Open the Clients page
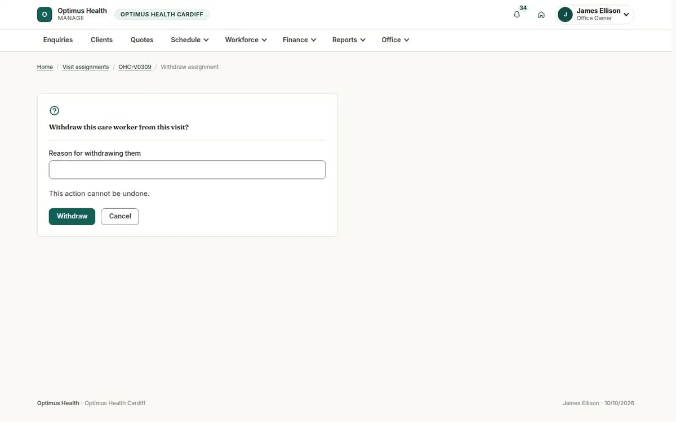Screen dimensions: 676x422 [x=101, y=40]
